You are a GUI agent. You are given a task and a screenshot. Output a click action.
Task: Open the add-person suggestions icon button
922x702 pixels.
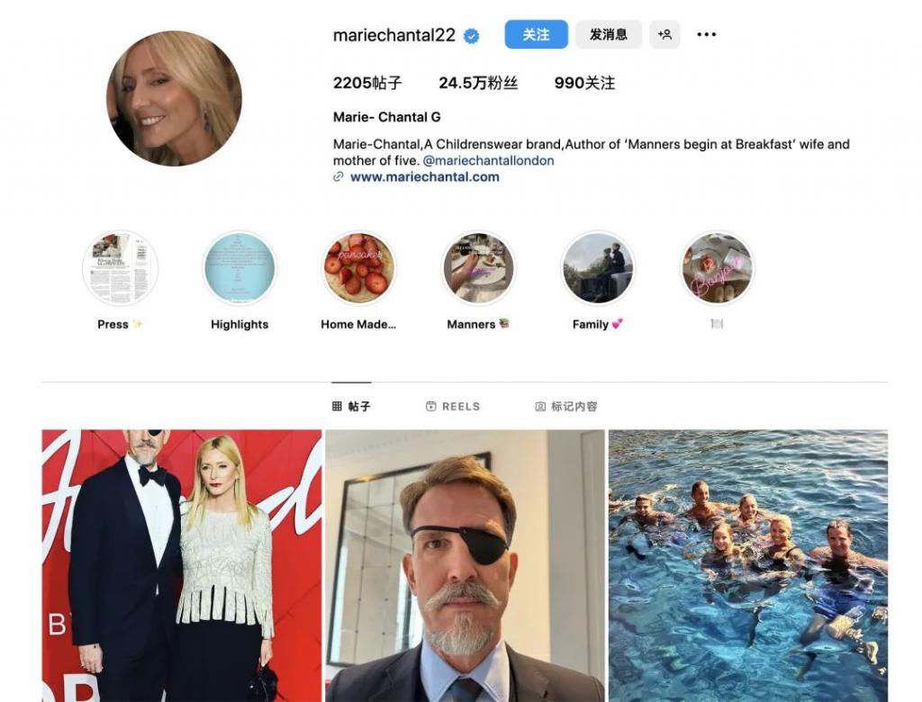click(x=664, y=34)
